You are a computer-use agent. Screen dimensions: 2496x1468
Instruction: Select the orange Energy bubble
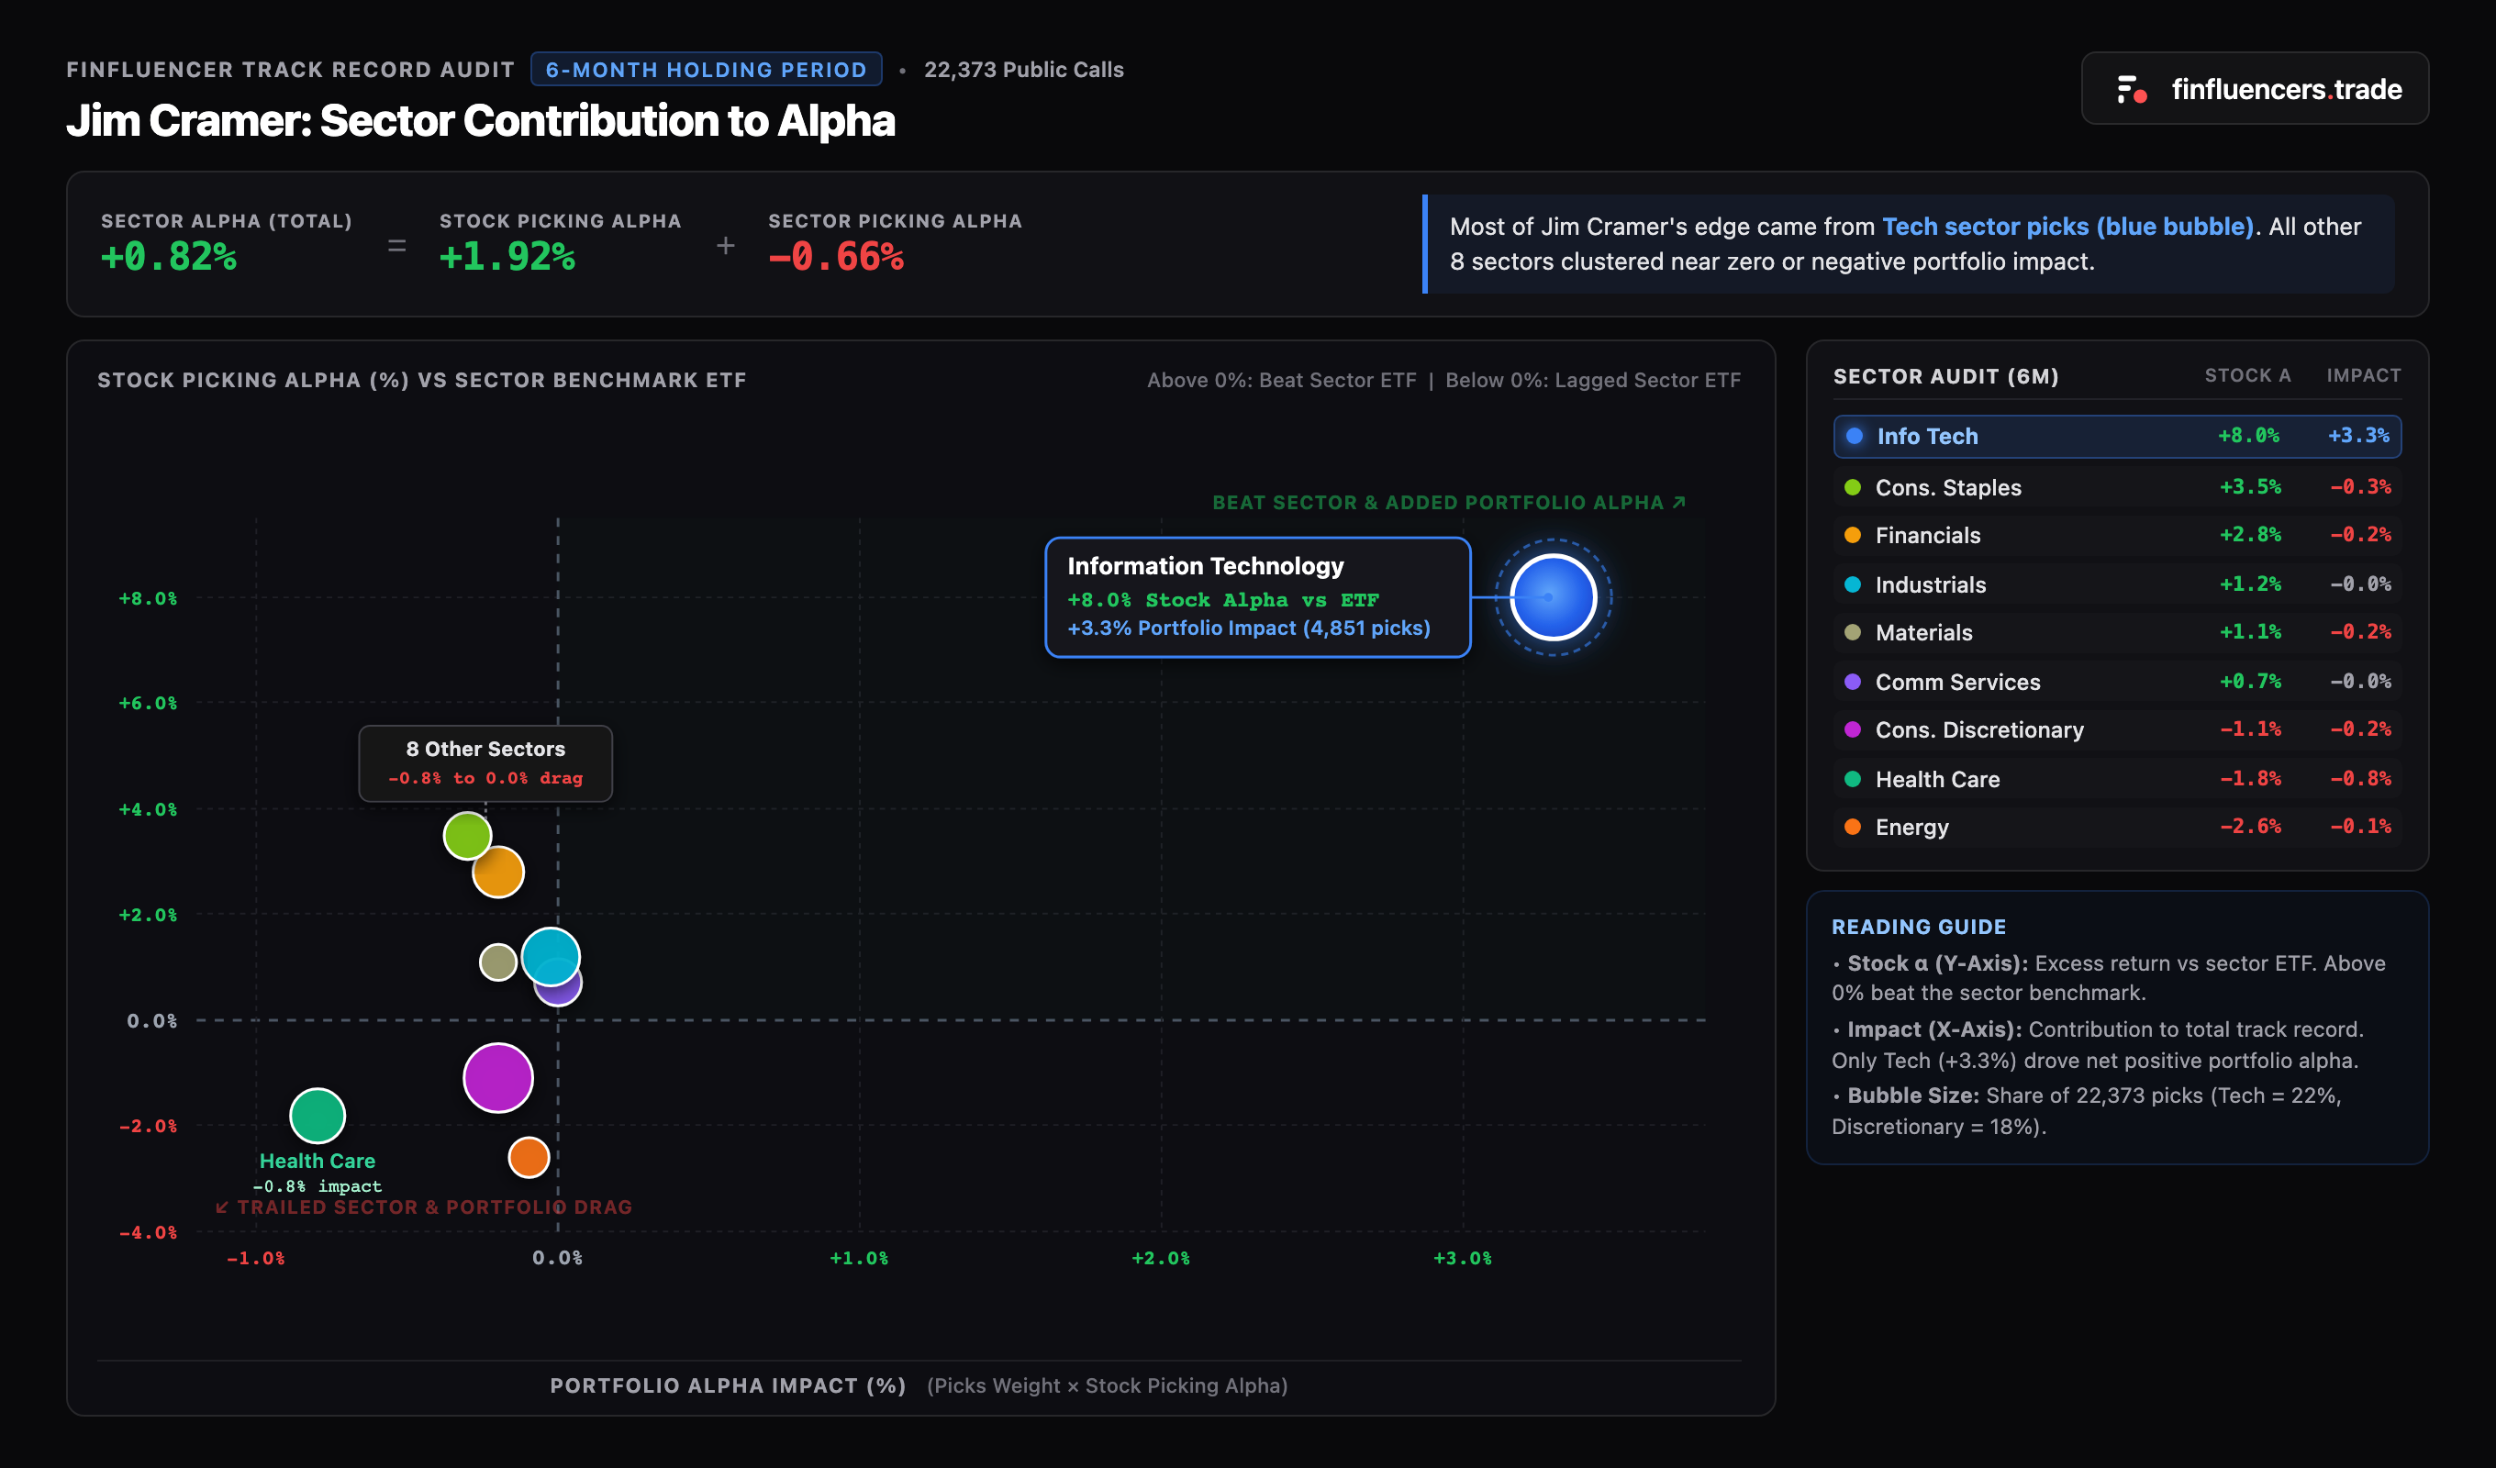tap(528, 1157)
